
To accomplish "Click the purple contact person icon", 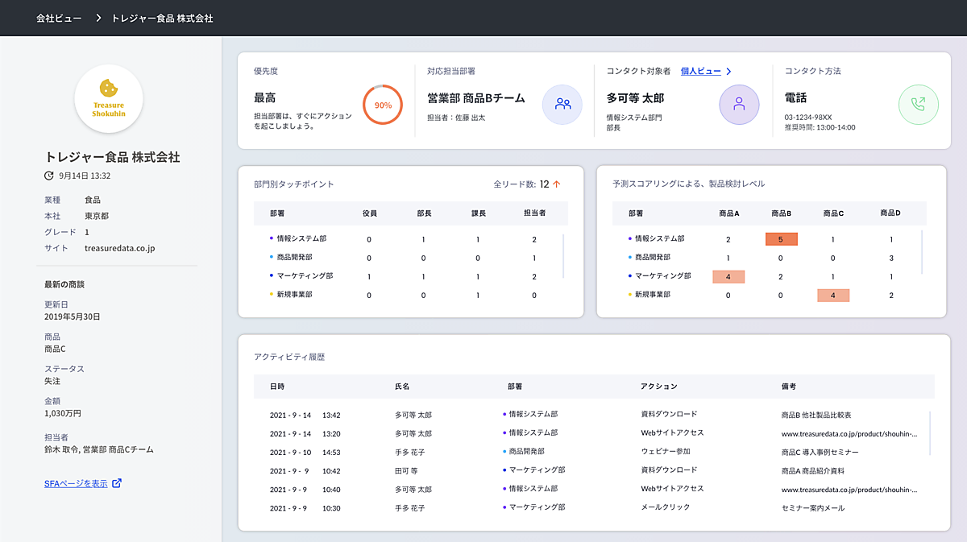I will coord(739,104).
